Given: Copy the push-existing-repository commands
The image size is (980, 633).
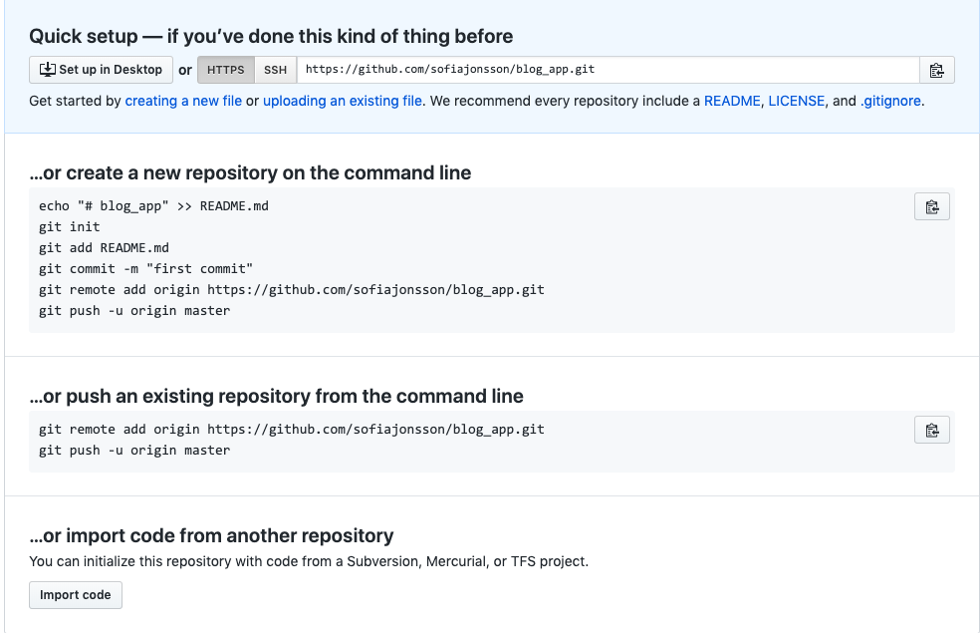Looking at the screenshot, I should point(931,429).
